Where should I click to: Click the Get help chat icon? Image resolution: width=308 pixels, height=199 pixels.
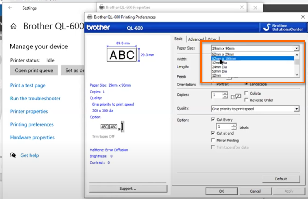coord(13,155)
